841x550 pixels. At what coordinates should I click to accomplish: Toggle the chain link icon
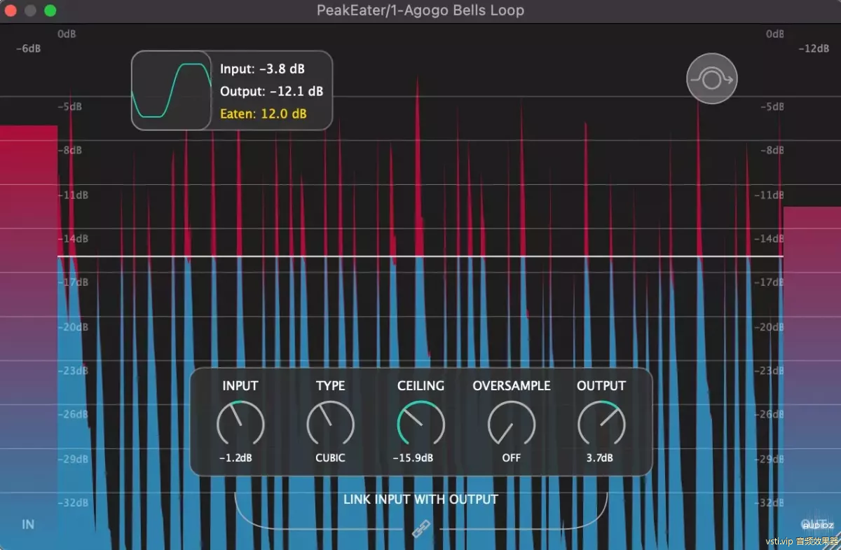pyautogui.click(x=420, y=530)
